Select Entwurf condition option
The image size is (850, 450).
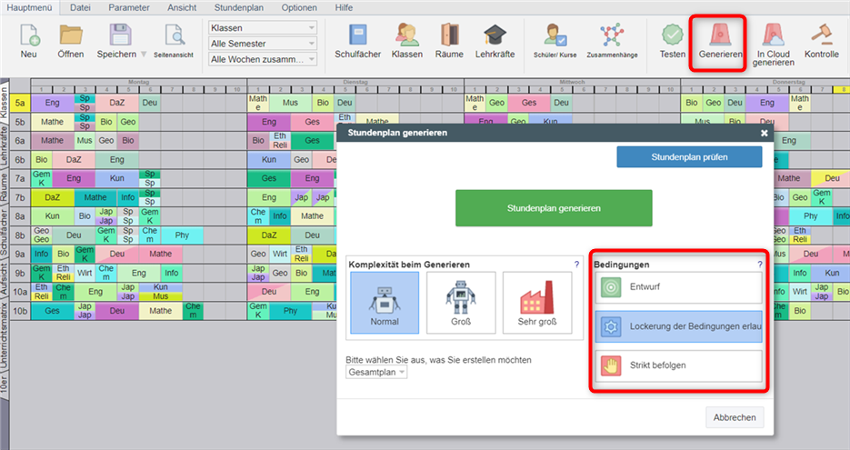click(x=679, y=287)
